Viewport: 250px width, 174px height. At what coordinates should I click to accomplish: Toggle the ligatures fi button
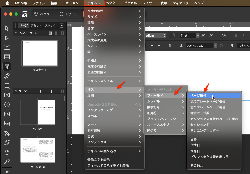coord(170,46)
